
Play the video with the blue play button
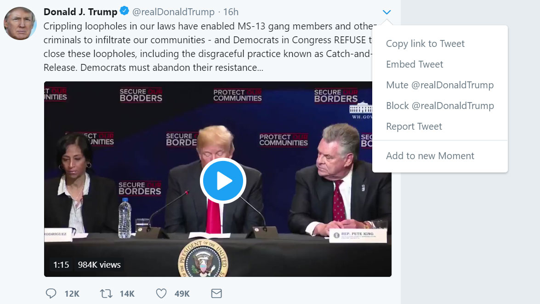[223, 181]
